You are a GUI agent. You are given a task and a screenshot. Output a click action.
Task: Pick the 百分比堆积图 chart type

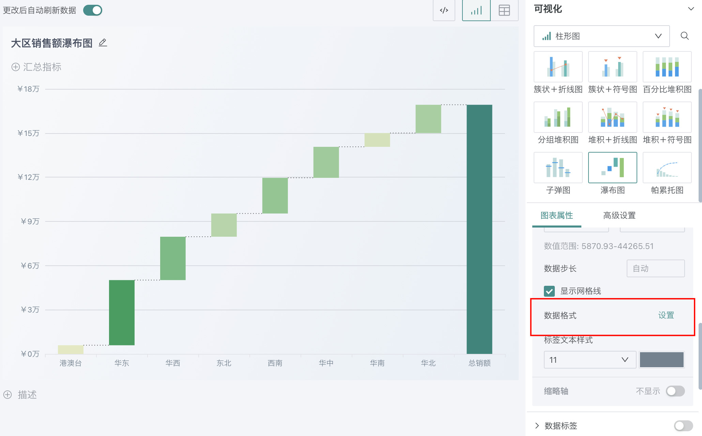(667, 67)
